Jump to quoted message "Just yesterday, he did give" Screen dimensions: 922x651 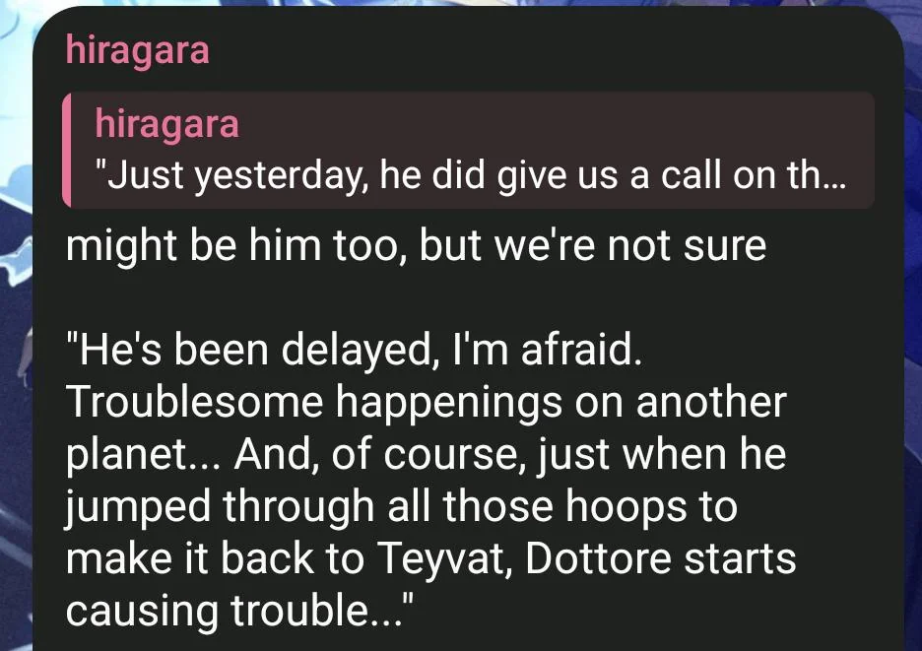468,150
